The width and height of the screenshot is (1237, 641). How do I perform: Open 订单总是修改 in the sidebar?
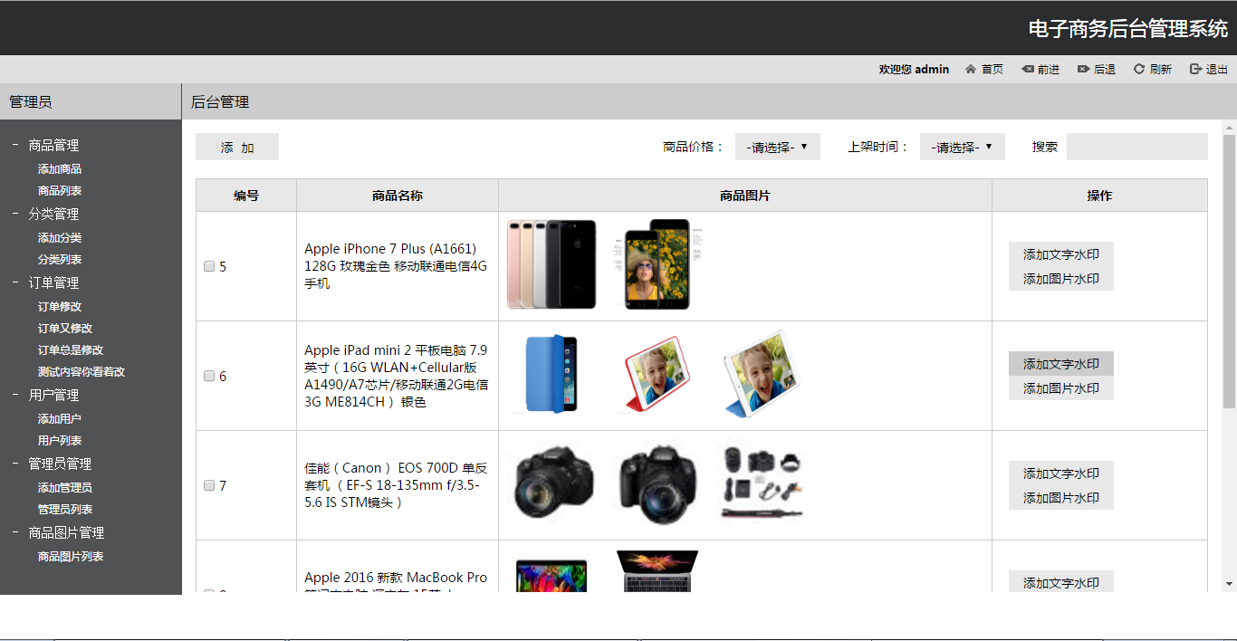(71, 350)
